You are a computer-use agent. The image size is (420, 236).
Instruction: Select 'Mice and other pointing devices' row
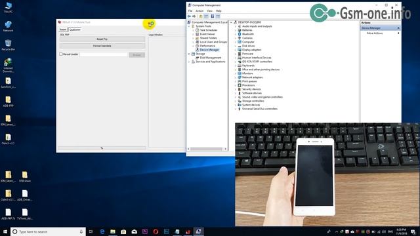click(x=261, y=69)
